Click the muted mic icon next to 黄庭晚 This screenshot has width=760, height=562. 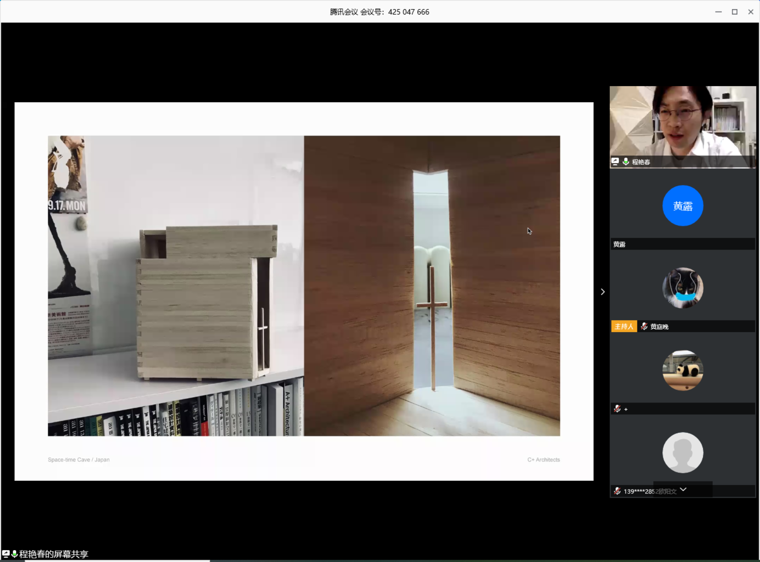(x=644, y=326)
